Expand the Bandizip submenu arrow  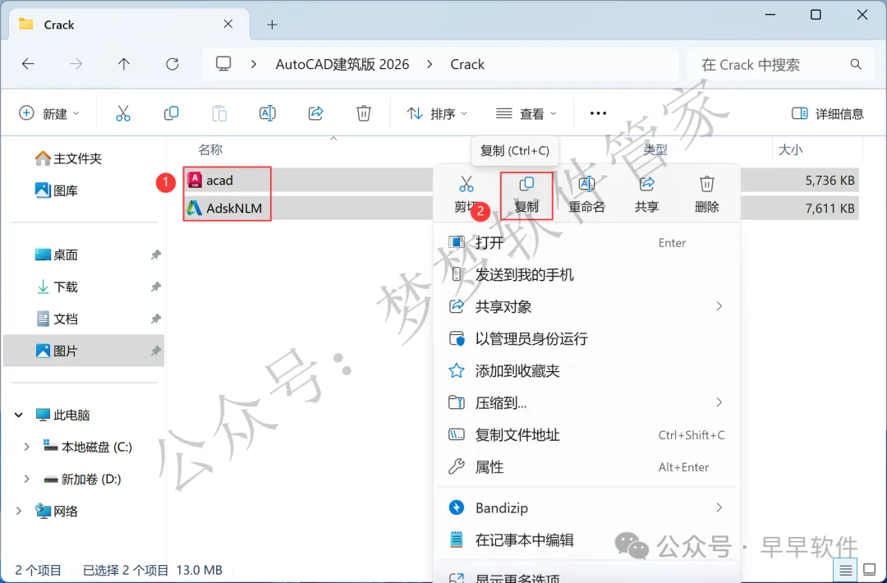click(719, 507)
